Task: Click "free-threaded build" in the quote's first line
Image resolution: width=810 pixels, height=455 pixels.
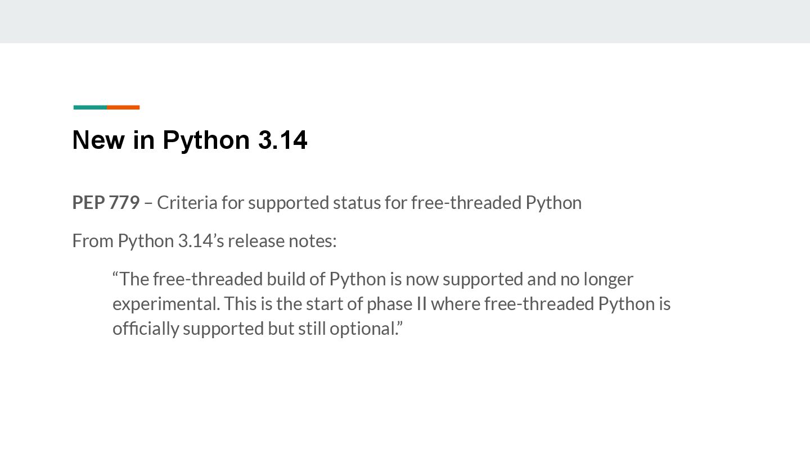Action: [x=230, y=279]
